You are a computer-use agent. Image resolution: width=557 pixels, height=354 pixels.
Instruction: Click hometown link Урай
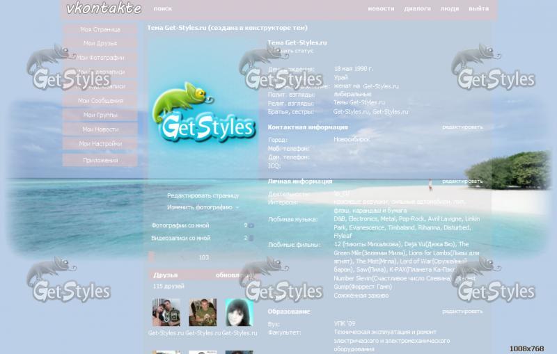click(340, 77)
